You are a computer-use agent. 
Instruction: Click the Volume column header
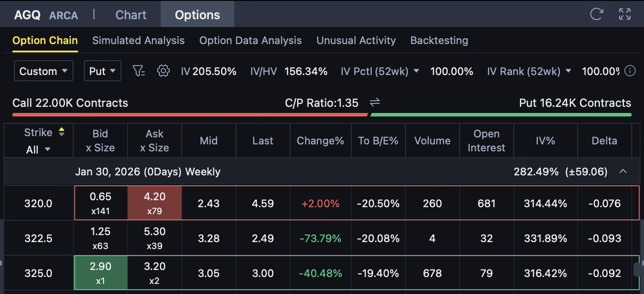[432, 140]
